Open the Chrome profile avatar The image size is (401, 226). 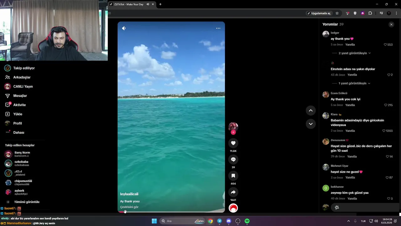click(389, 13)
